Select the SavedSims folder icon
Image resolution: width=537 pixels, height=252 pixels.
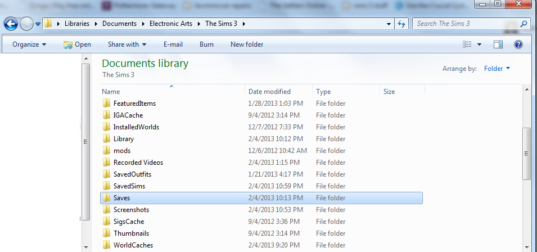click(106, 186)
